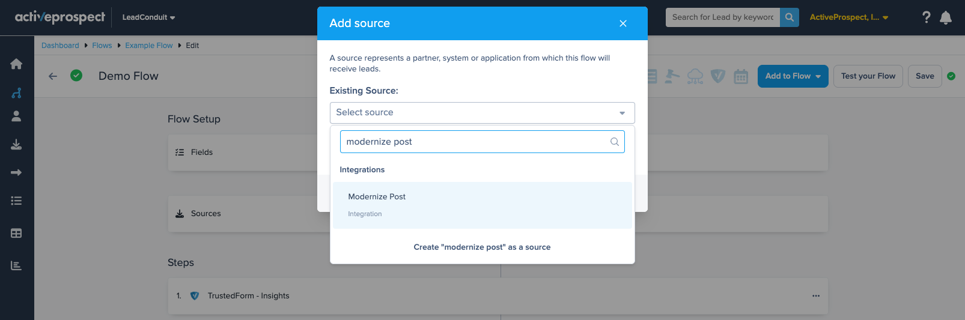Expand the Add to Flow dropdown button

coord(793,76)
